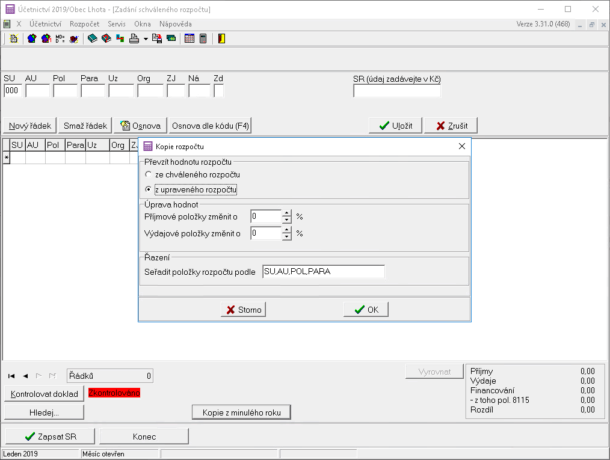Click the printer icon in toolbar

[134, 38]
